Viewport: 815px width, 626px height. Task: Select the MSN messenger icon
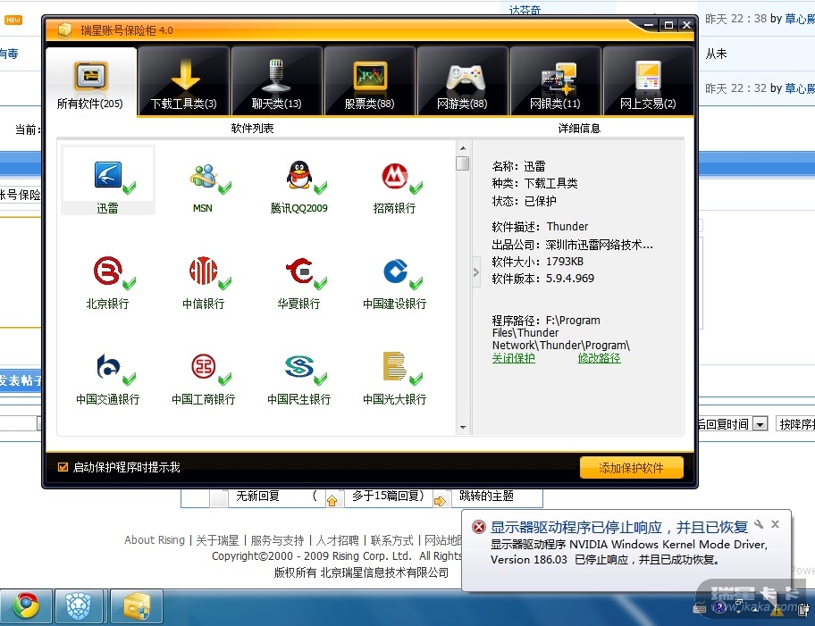(203, 176)
